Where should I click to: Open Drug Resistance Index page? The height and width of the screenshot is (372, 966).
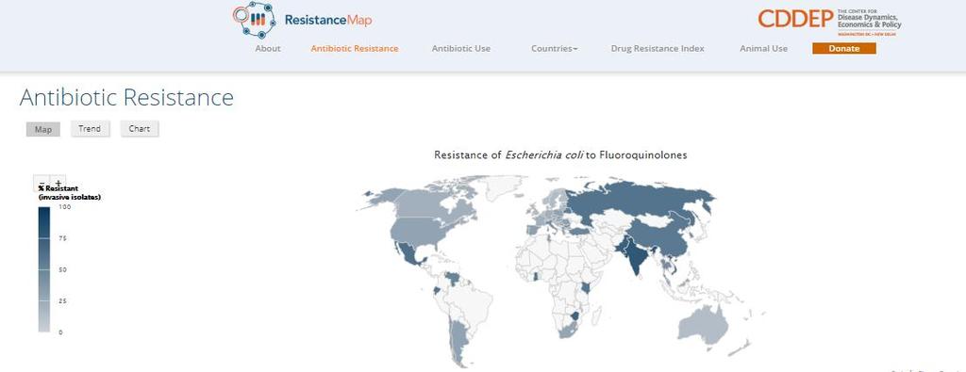tap(658, 49)
